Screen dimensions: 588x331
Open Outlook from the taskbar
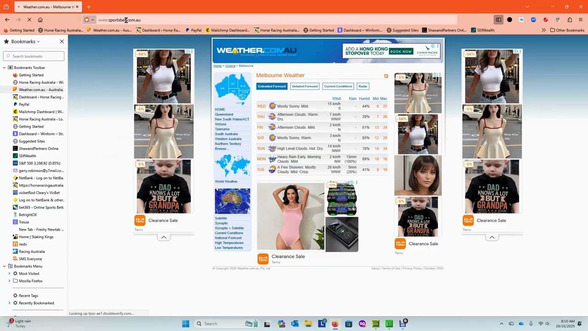295,324
